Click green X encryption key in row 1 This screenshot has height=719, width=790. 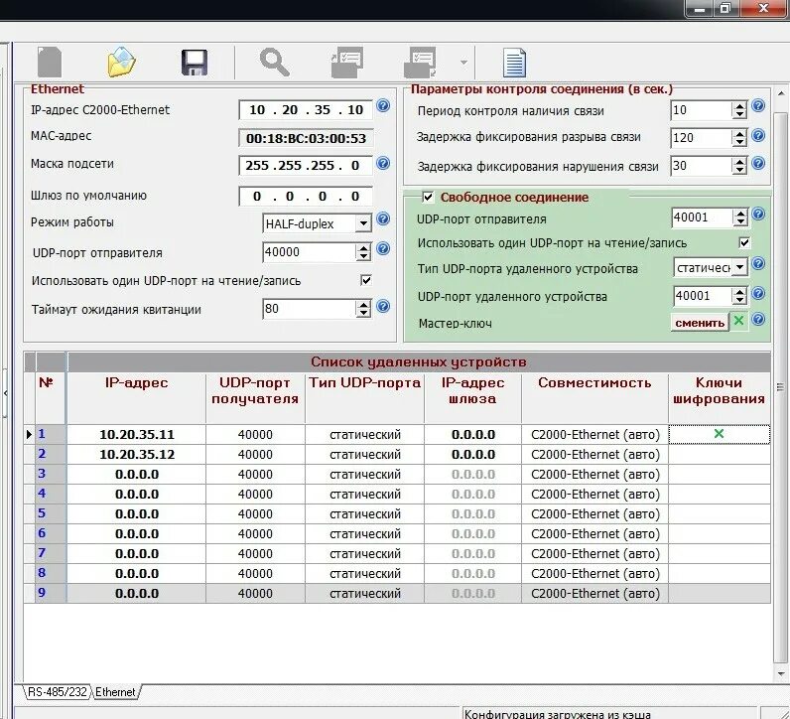tap(719, 433)
